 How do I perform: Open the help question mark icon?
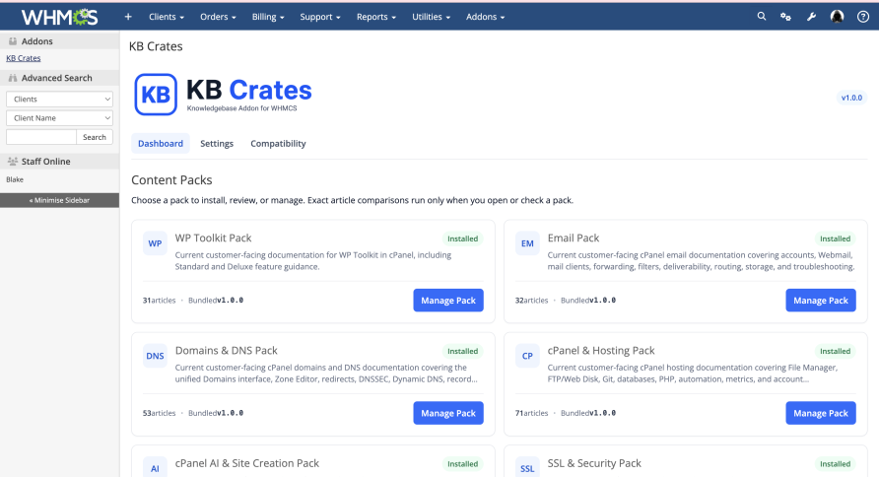pos(863,17)
